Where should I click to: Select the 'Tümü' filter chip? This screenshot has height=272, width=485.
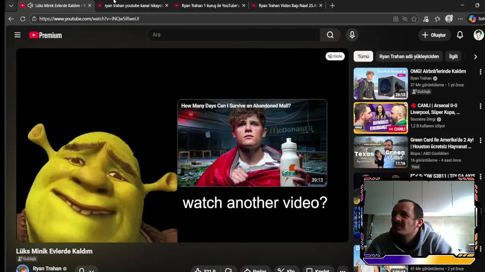pyautogui.click(x=363, y=56)
